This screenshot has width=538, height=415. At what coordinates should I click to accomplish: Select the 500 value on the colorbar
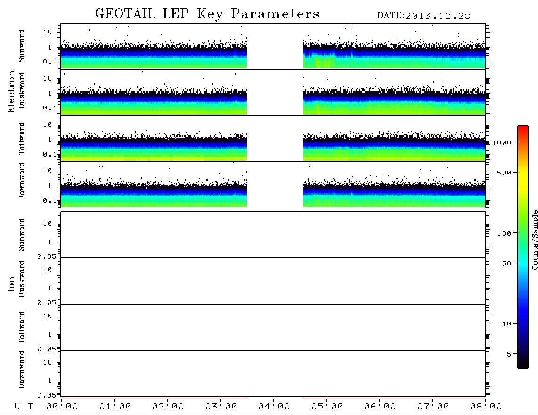click(x=505, y=173)
